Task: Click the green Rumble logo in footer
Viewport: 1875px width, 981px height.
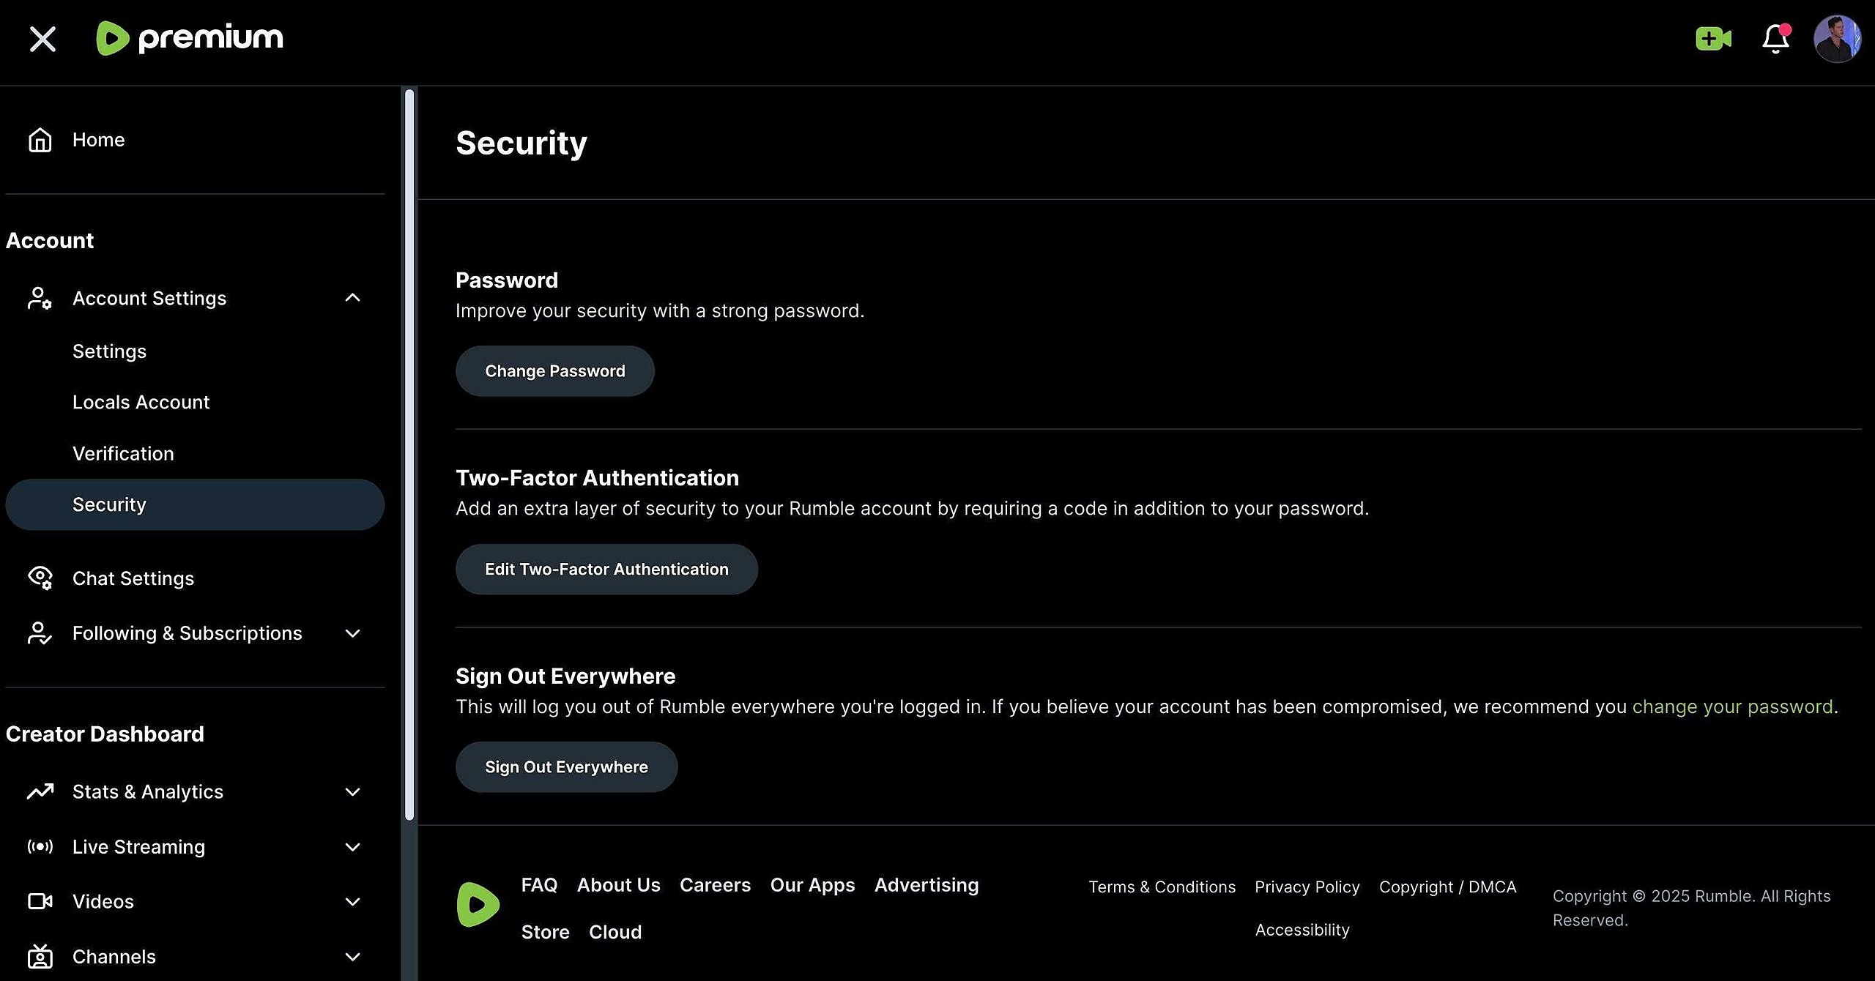Action: pos(478,904)
